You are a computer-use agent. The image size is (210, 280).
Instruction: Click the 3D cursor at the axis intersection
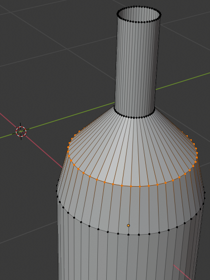(21, 131)
